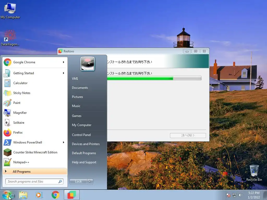Screen dimensions: 267x200
Task: Open the Firefox icon in Start menu
Action: 8,133
